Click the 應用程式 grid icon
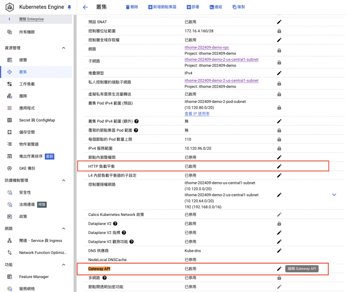347x292 pixels. [x=9, y=108]
